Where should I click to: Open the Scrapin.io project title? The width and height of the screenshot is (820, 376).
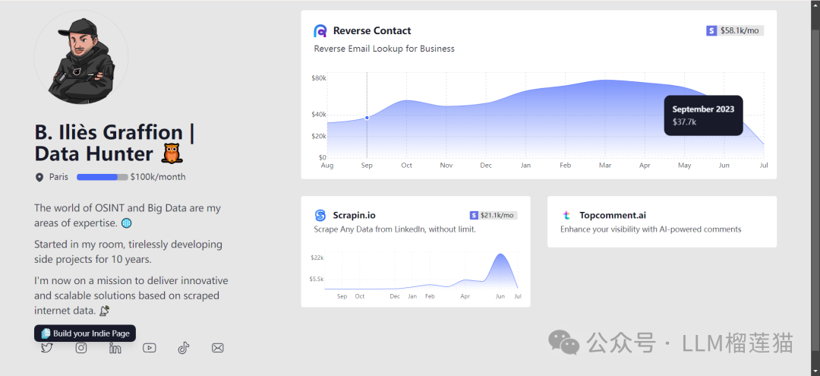point(354,216)
